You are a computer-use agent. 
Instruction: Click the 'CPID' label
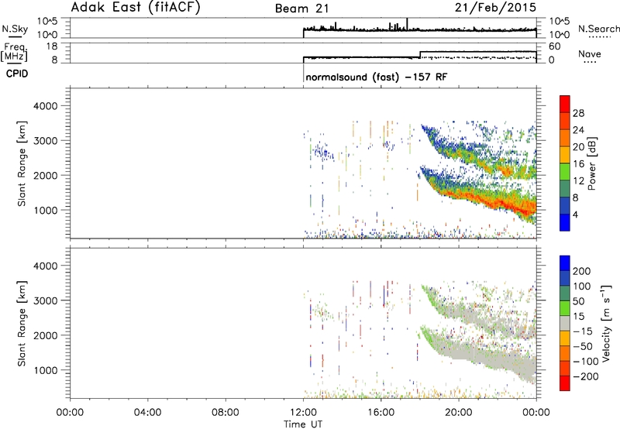pyautogui.click(x=17, y=74)
